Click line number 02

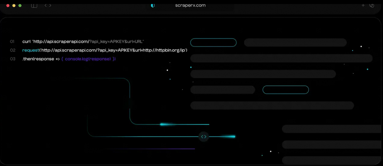pyautogui.click(x=13, y=50)
